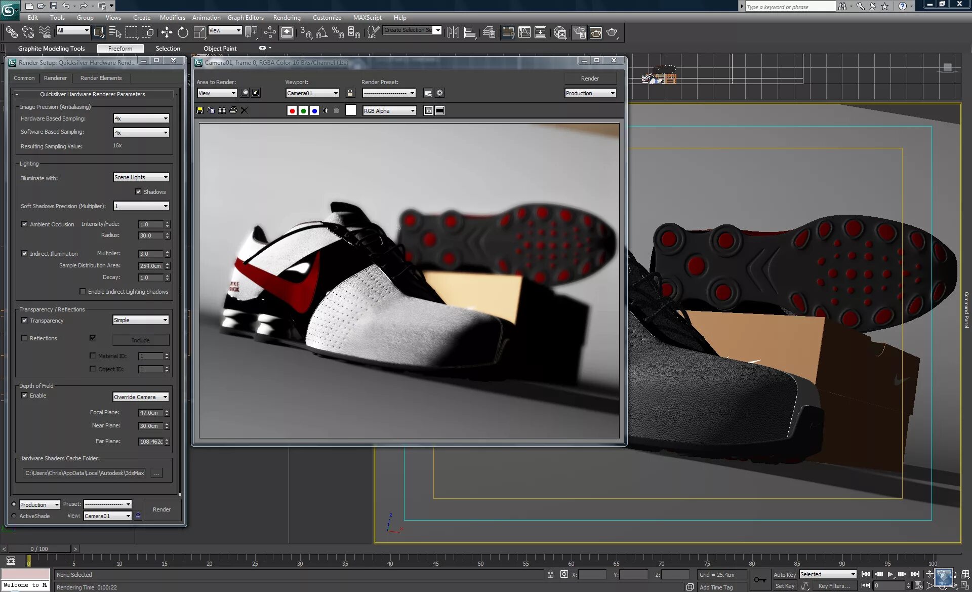
Task: Open the Modifiers menu in menu bar
Action: 172,17
